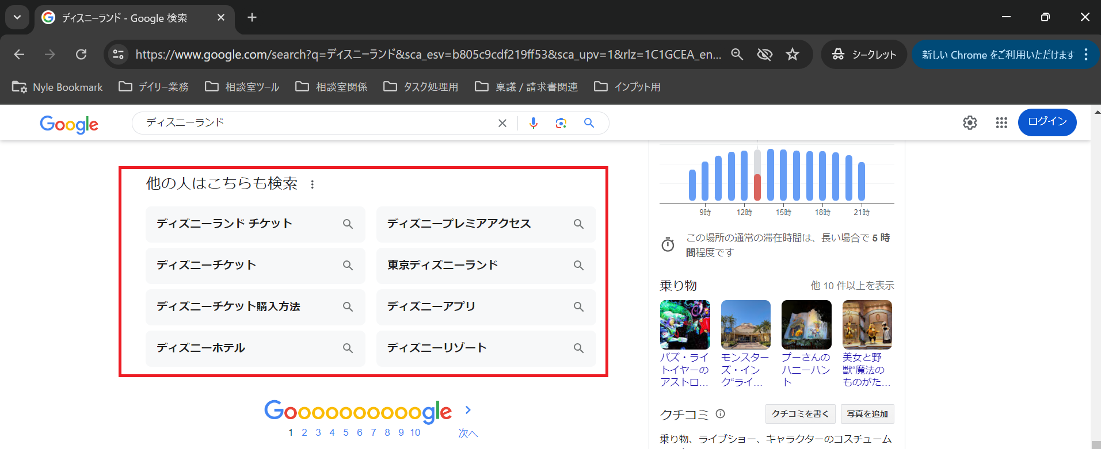Search 東京ディズニーランド suggestion
The width and height of the screenshot is (1101, 449).
(486, 266)
